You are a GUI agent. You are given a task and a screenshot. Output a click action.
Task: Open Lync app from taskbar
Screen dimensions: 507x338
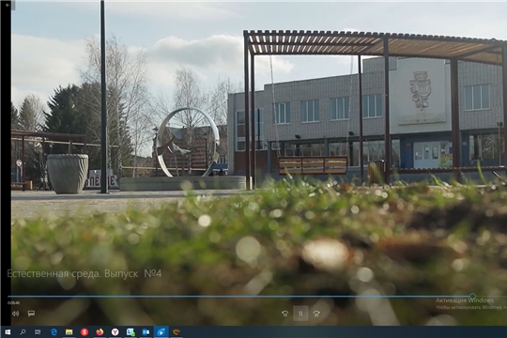coord(131,332)
